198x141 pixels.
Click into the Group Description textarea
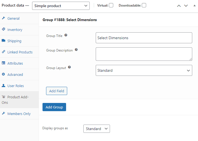144,54
